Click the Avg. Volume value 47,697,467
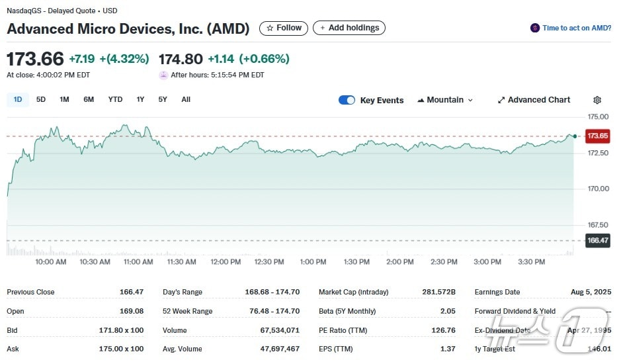The image size is (617, 362). pos(280,349)
